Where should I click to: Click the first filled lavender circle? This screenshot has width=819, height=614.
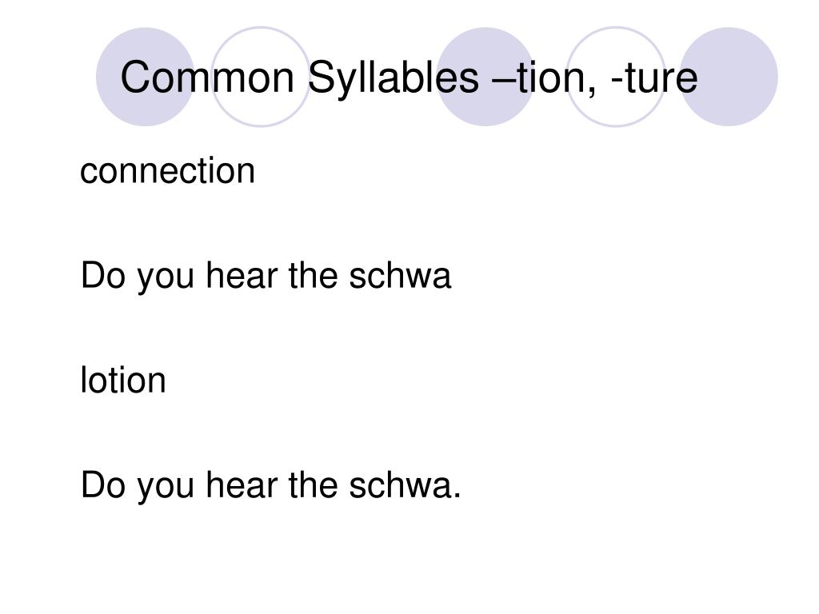pyautogui.click(x=146, y=77)
